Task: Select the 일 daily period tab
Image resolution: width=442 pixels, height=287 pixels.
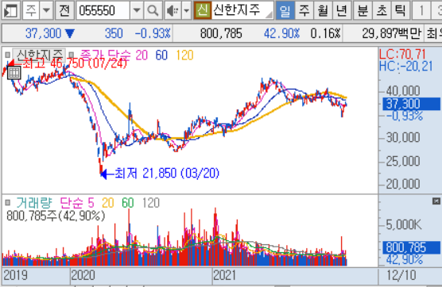Action: click(x=285, y=10)
